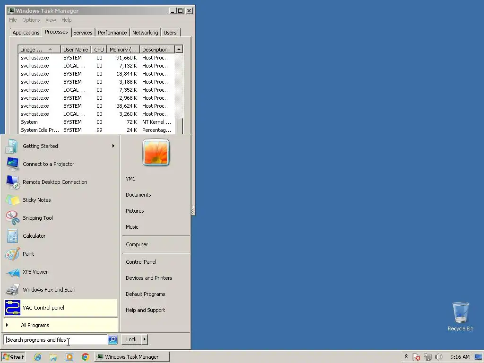
Task: Open Internet Explorer from taskbar
Action: [x=38, y=357]
